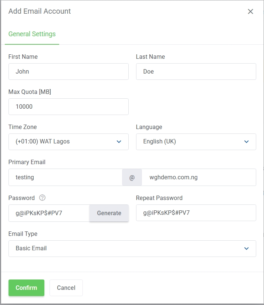Close the Add Email Account dialog
The height and width of the screenshot is (305, 264).
click(250, 11)
